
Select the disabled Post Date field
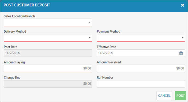pyautogui.click(x=48, y=53)
